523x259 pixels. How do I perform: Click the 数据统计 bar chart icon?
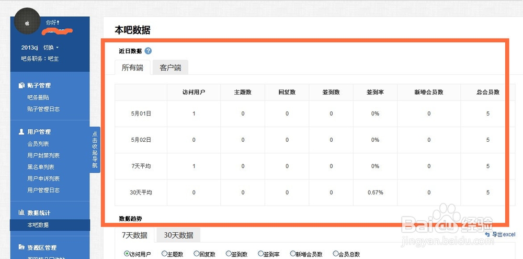[21, 212]
